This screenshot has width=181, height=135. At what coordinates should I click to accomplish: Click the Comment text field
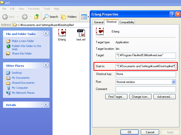click(x=146, y=89)
